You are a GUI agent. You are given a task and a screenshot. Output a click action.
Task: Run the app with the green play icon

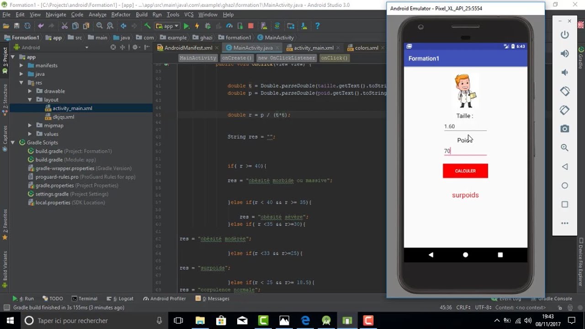[x=186, y=26]
